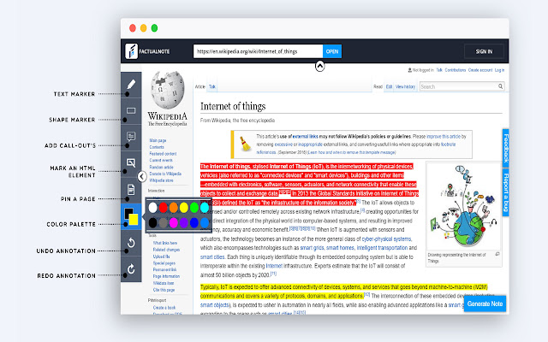Open the Color Palette tool

point(131,216)
